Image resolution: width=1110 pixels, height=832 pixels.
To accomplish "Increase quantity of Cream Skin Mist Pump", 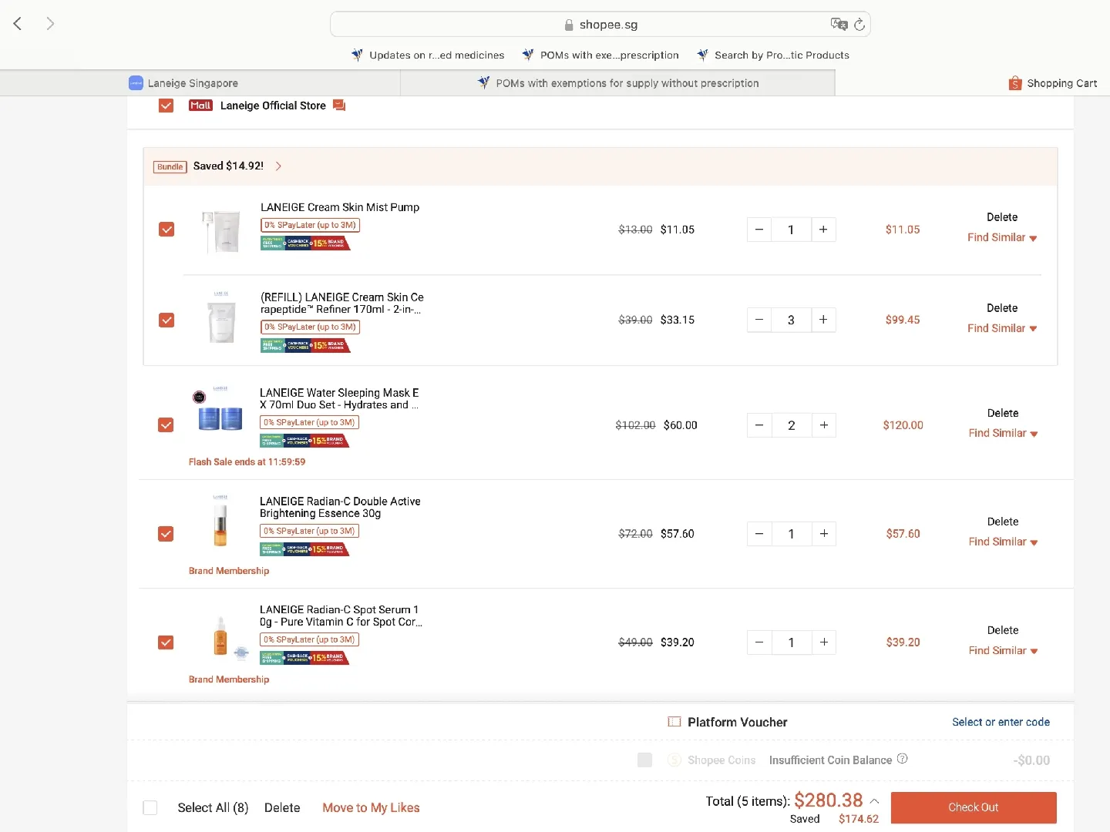I will tap(823, 230).
